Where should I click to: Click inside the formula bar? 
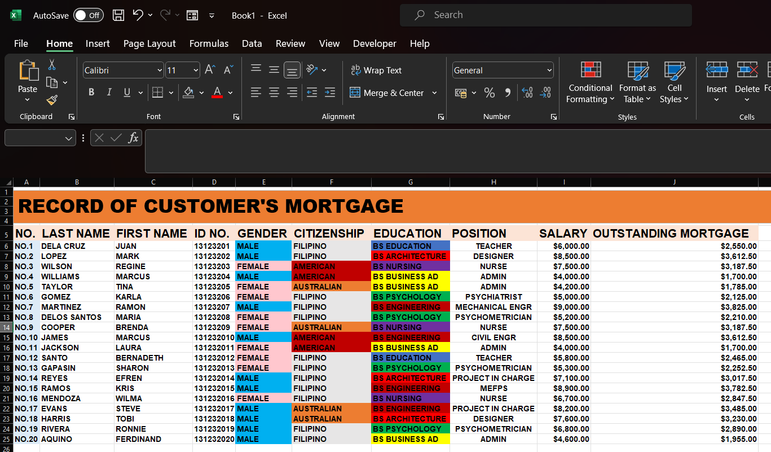tap(457, 151)
